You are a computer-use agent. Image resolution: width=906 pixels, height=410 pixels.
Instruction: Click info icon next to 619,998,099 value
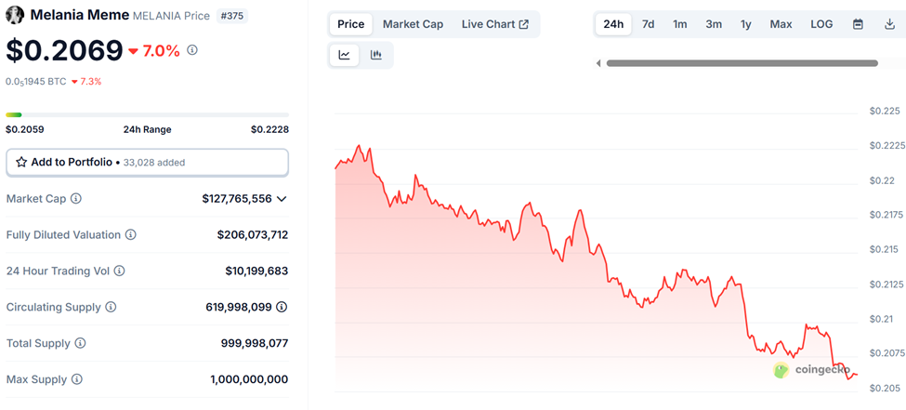pyautogui.click(x=282, y=307)
